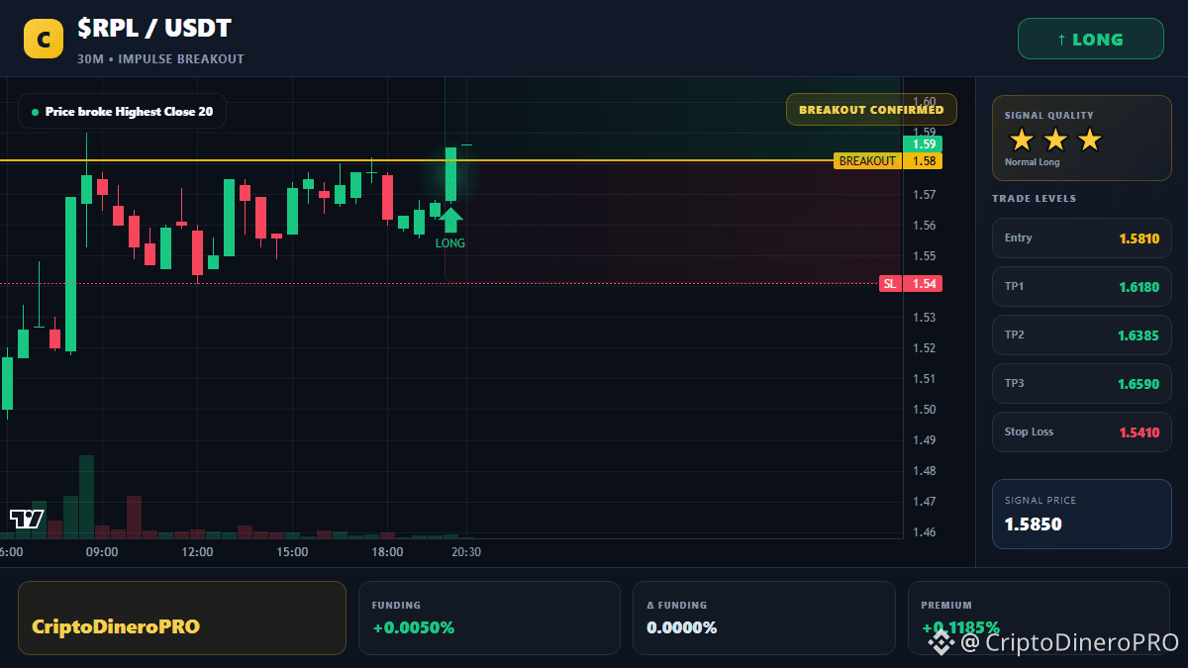The image size is (1188, 668).
Task: Click the 1.59 current price tag
Action: [x=924, y=144]
